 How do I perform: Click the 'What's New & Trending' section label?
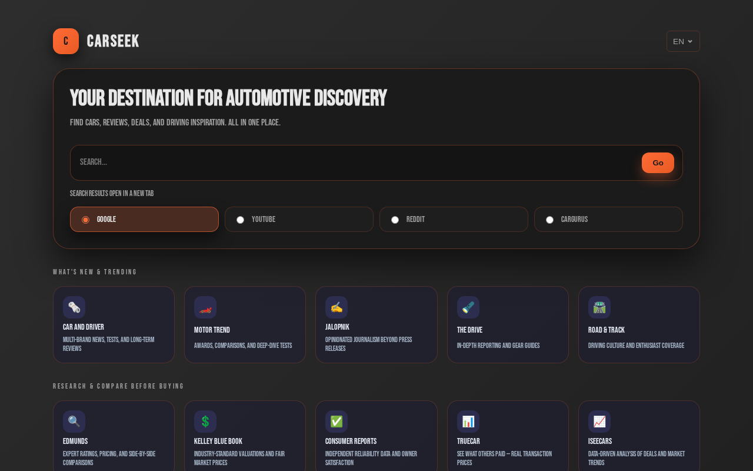click(x=95, y=272)
